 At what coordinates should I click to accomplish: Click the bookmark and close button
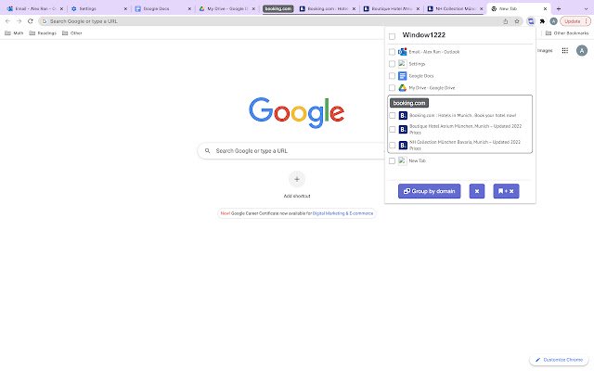506,191
